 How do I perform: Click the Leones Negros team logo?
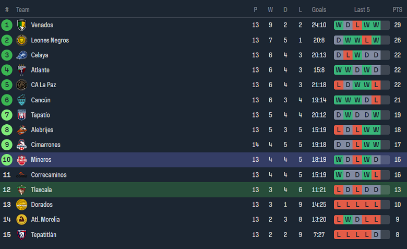21,40
